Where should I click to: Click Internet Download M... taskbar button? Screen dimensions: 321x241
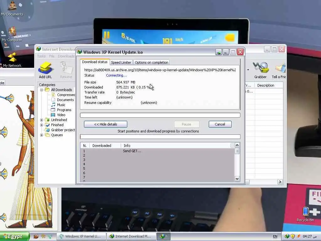point(131,236)
